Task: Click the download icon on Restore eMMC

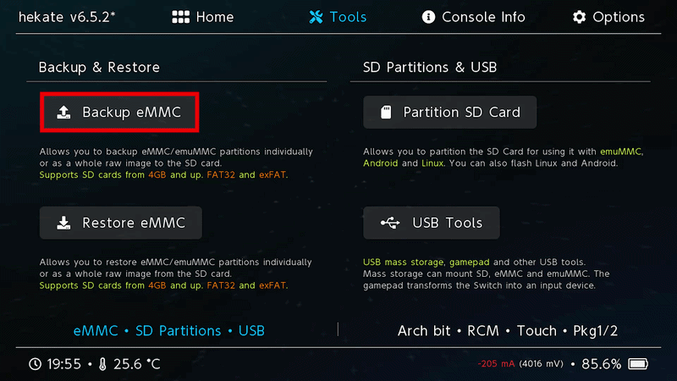Action: [x=63, y=224]
